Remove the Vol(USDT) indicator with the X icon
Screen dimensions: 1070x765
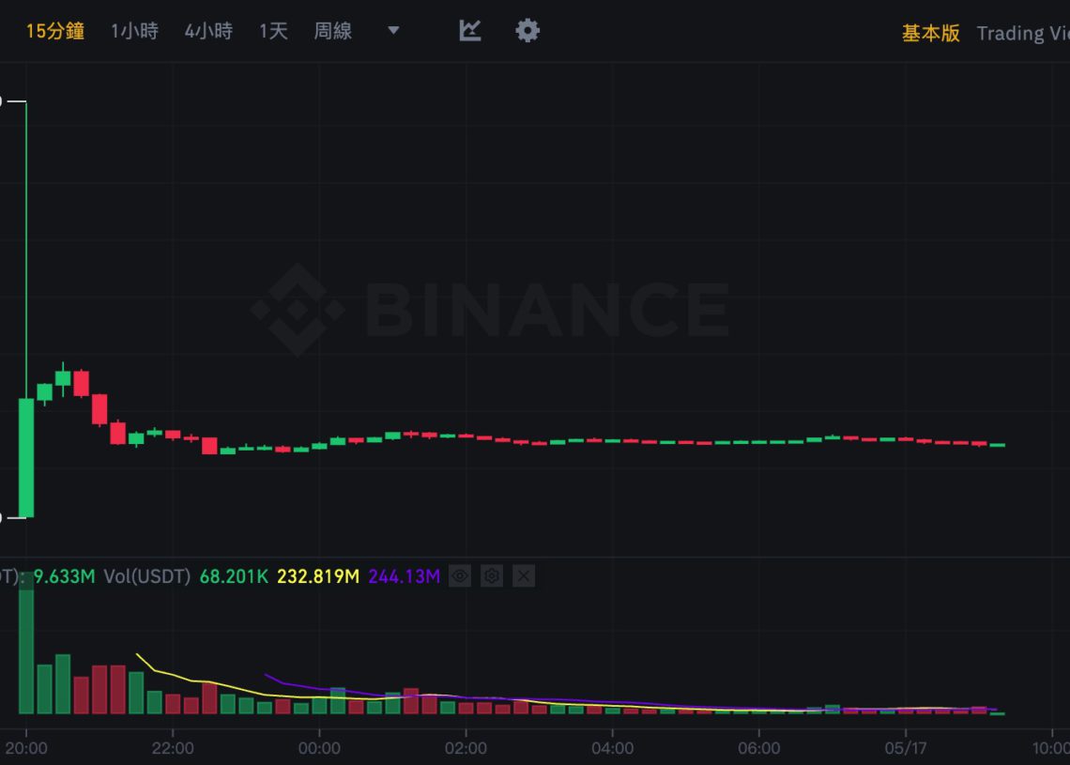pyautogui.click(x=523, y=575)
